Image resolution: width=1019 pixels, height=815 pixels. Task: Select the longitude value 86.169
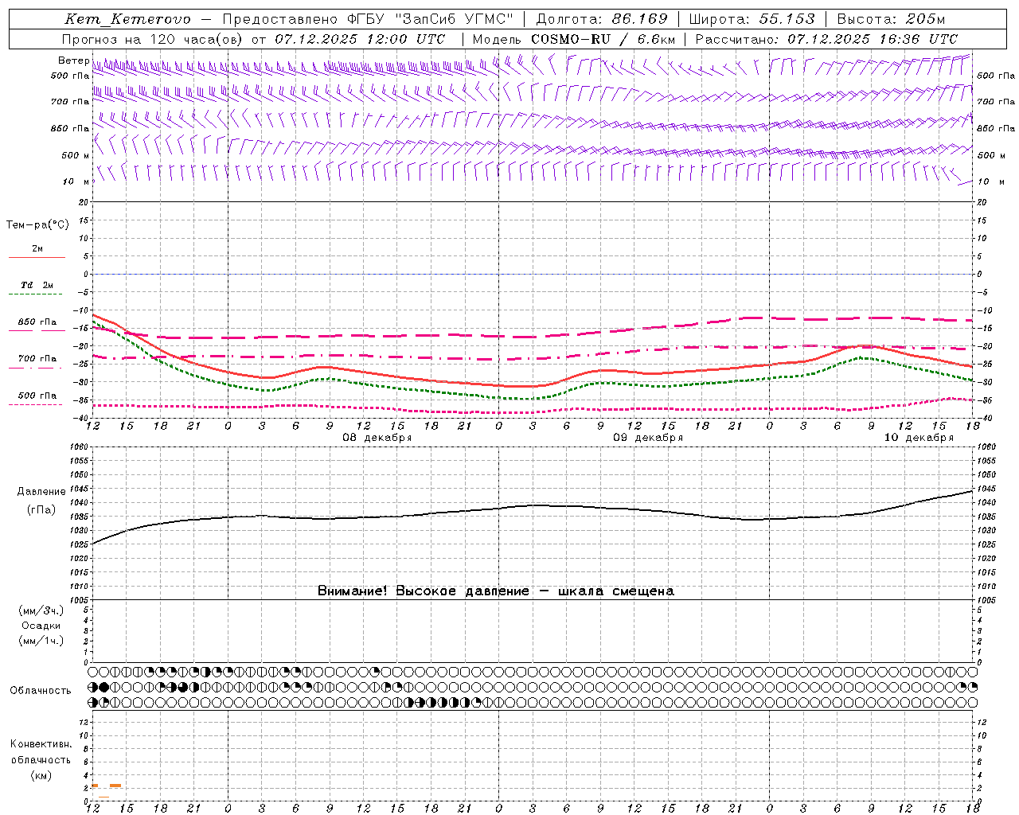click(639, 19)
